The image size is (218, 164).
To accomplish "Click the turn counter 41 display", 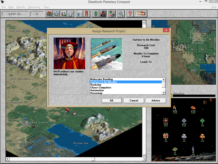I will pyautogui.click(x=37, y=14).
